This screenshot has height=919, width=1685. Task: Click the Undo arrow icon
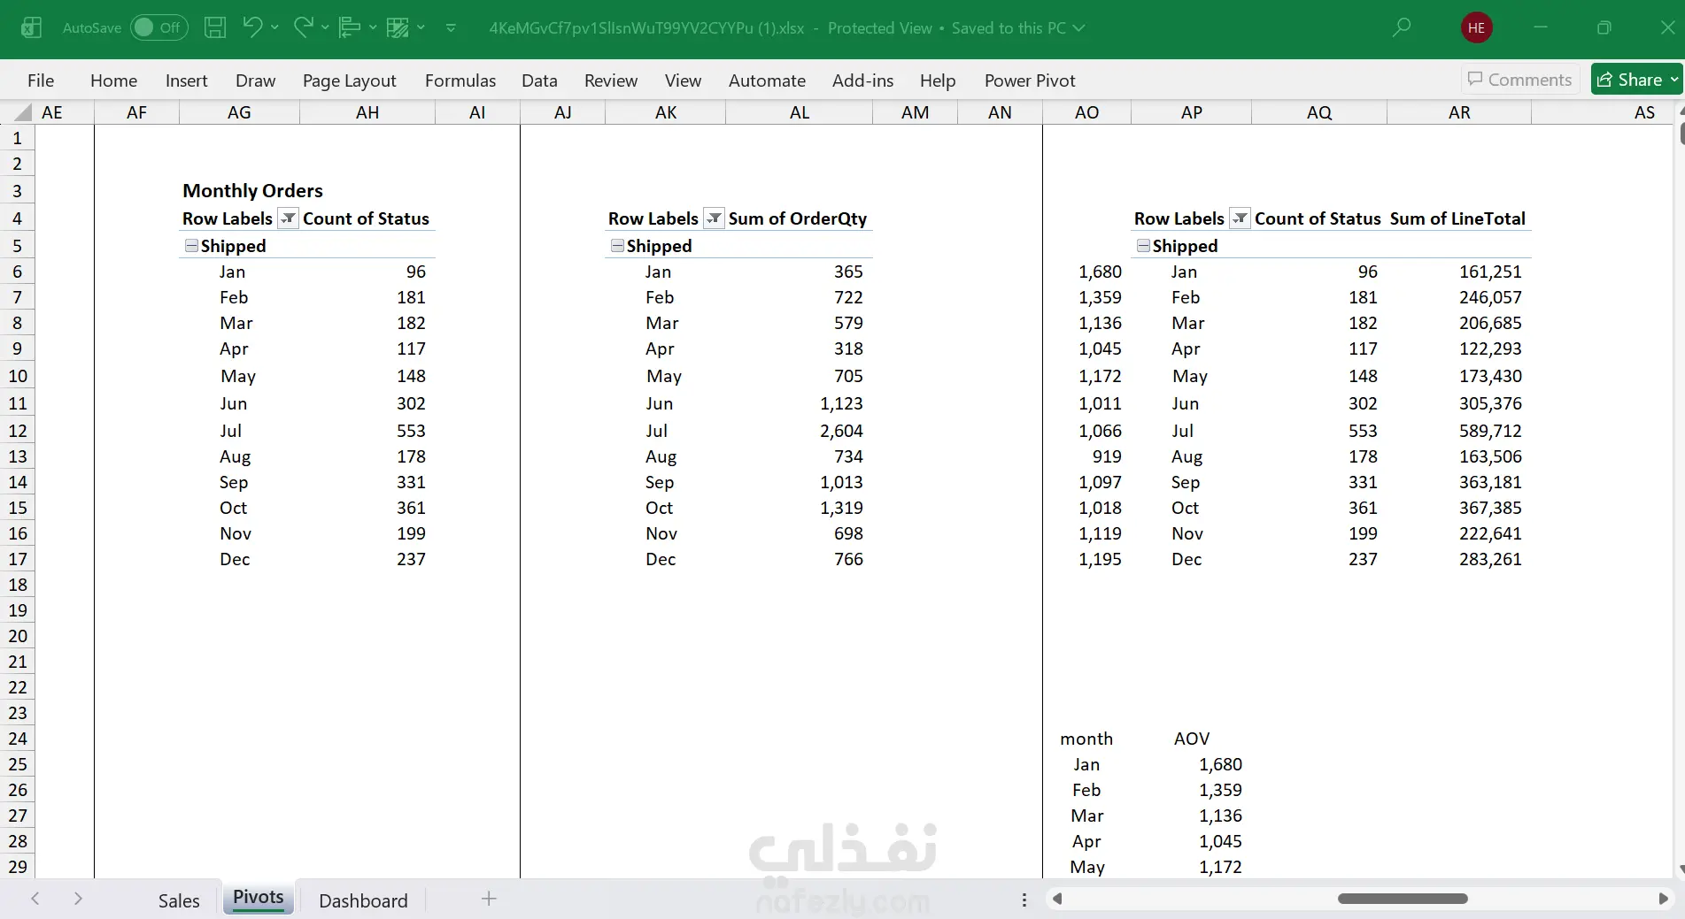pyautogui.click(x=252, y=27)
